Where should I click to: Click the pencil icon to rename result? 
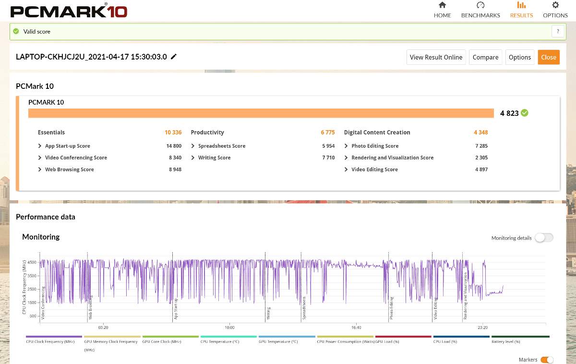tap(174, 57)
